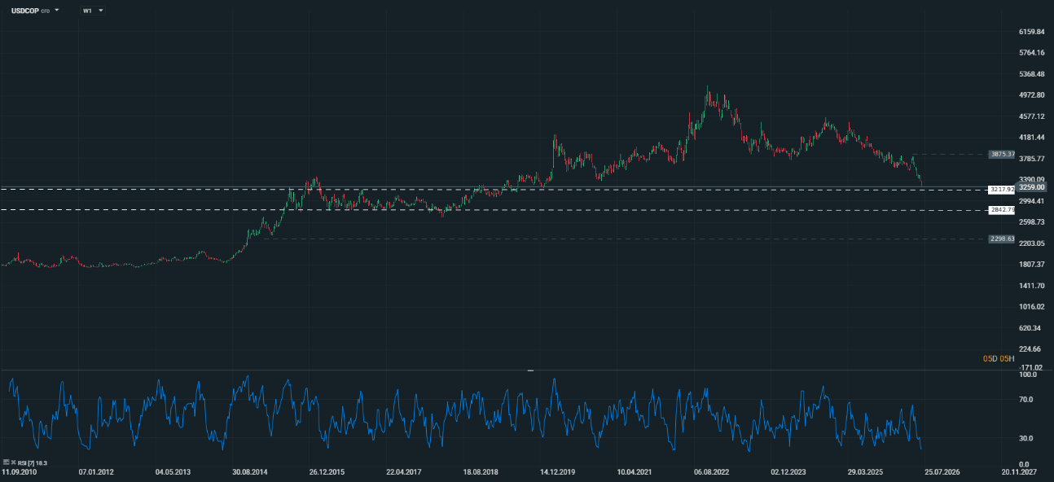Click the RSI [7] 18.3 label
Image resolution: width=1054 pixels, height=482 pixels.
(33, 463)
